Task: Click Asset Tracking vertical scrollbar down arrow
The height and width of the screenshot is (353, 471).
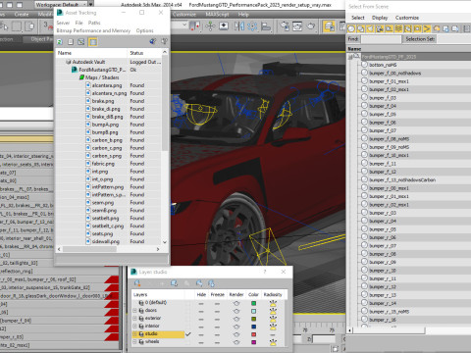Action: pos(165,242)
